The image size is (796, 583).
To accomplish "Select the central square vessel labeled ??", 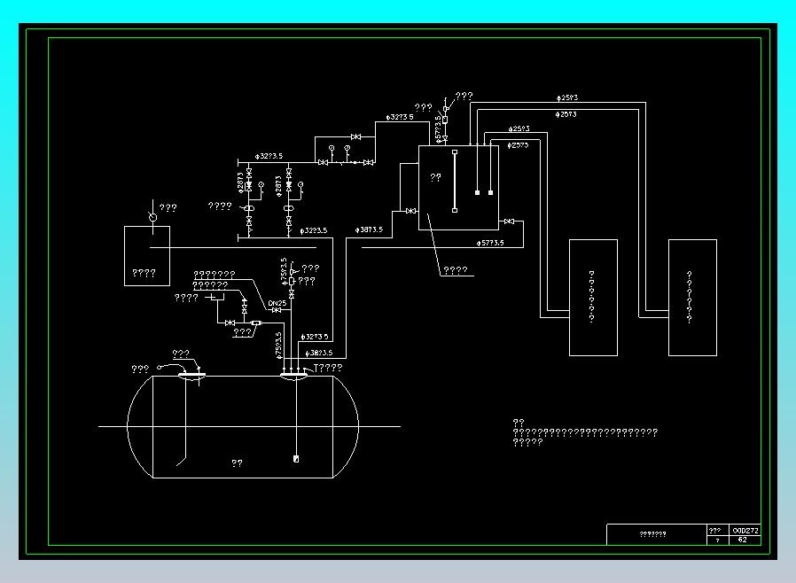I will pyautogui.click(x=458, y=188).
